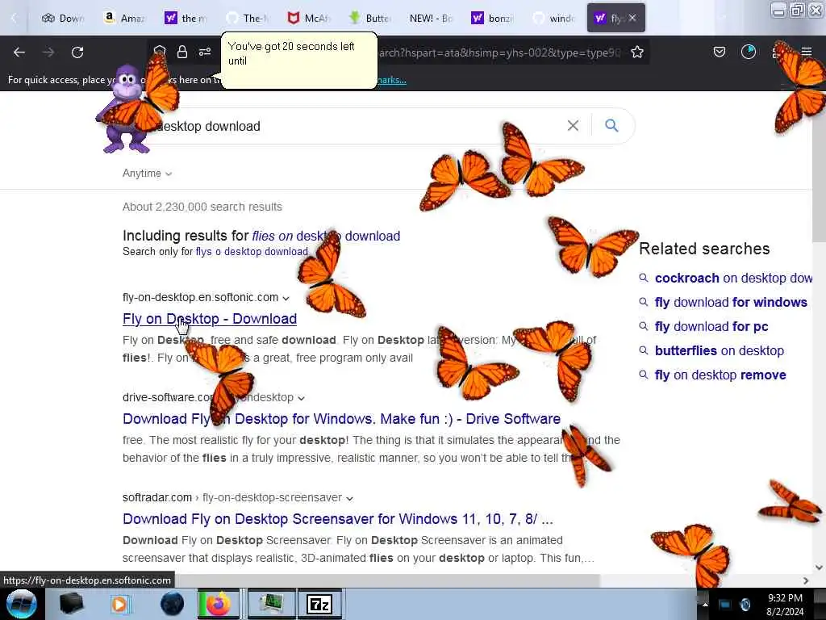Image resolution: width=826 pixels, height=620 pixels.
Task: Open 'Download Fly on Desktop Screensaver' result
Action: click(338, 519)
